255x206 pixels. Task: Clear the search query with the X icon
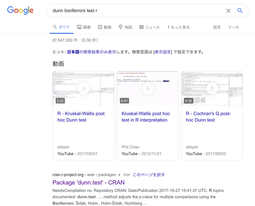(228, 11)
